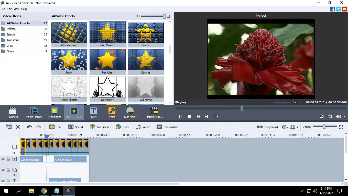The image size is (348, 196).
Task: Jump to the next frame
Action: (x=206, y=116)
